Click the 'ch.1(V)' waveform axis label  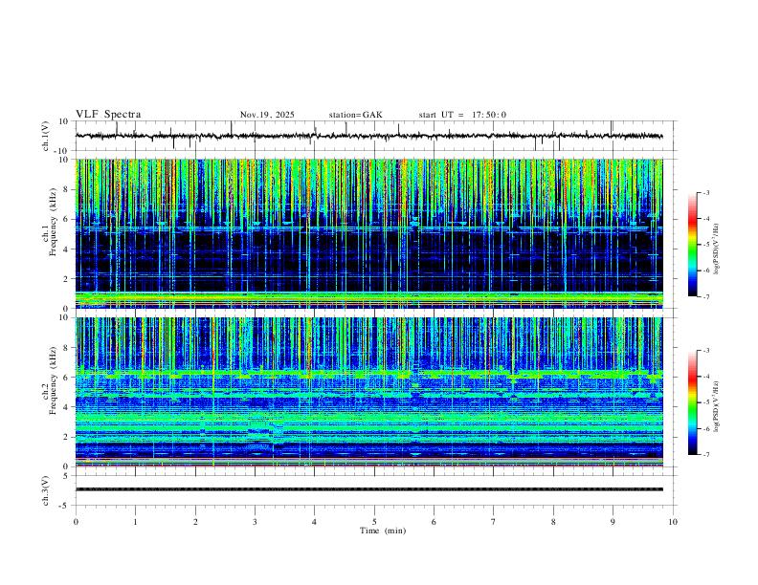(x=46, y=136)
